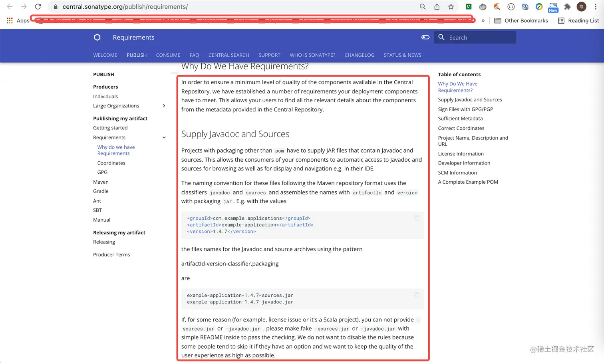Viewport: 604px width, 363px height.
Task: Select sidebar link Why do we have Requirements
Action: pos(116,150)
